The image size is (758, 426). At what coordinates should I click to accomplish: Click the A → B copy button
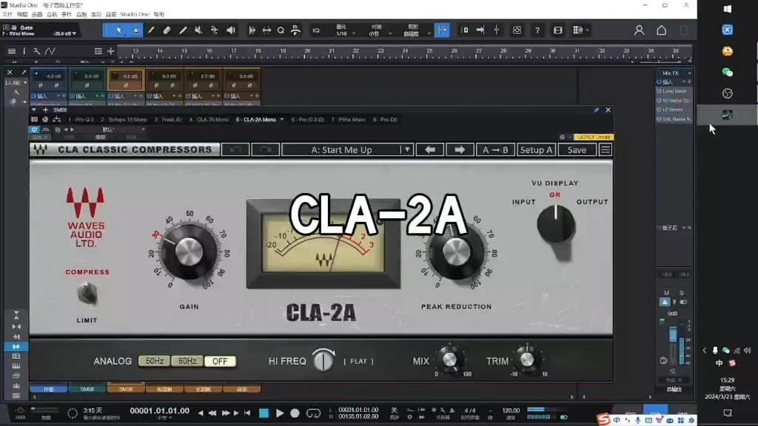[495, 149]
